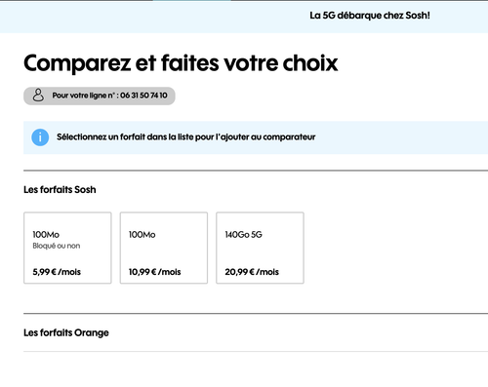Click the 100Mo title above "Bloqué ou non"
Viewport: 488px width, 387px height.
(46, 235)
